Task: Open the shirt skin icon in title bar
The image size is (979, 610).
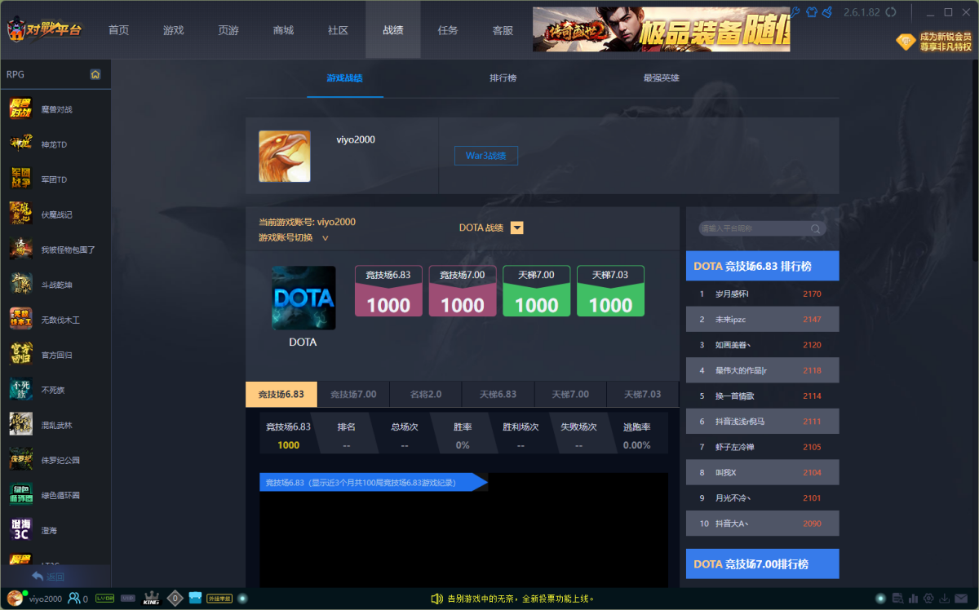Action: pos(812,12)
